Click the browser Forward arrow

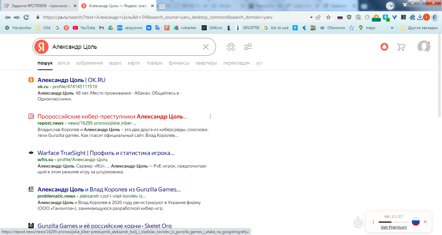click(x=17, y=17)
